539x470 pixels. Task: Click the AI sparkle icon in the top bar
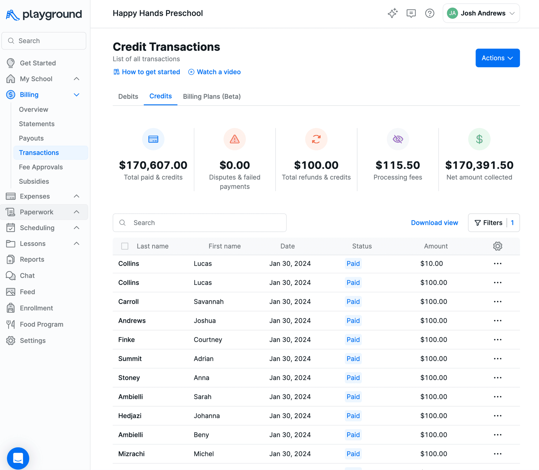pos(392,13)
